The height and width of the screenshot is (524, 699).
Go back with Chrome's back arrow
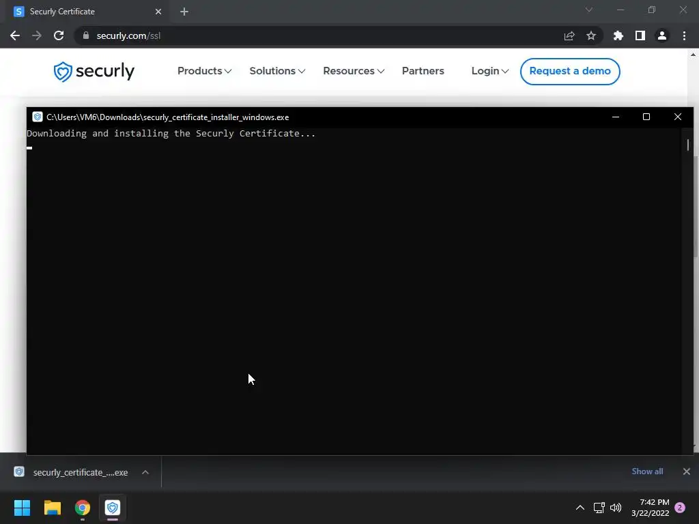15,35
